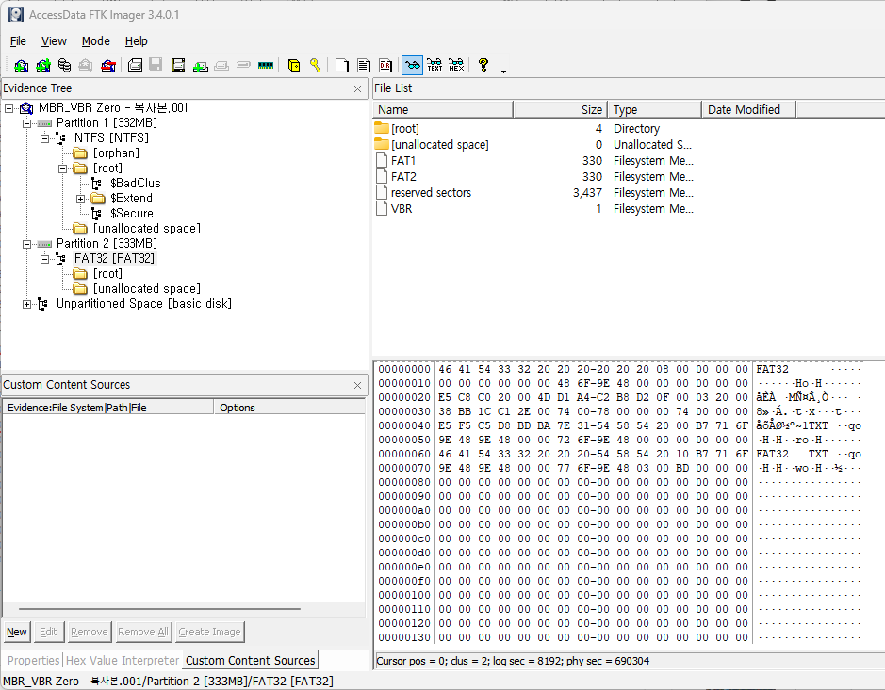The image size is (885, 690).
Task: Click the grayed Export Disk Image floppy icon
Action: coord(156,65)
